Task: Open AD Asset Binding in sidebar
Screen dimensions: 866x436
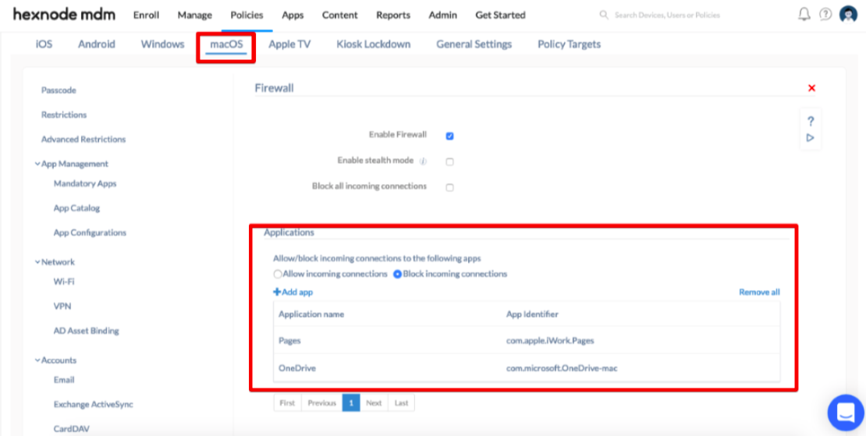Action: coord(86,331)
